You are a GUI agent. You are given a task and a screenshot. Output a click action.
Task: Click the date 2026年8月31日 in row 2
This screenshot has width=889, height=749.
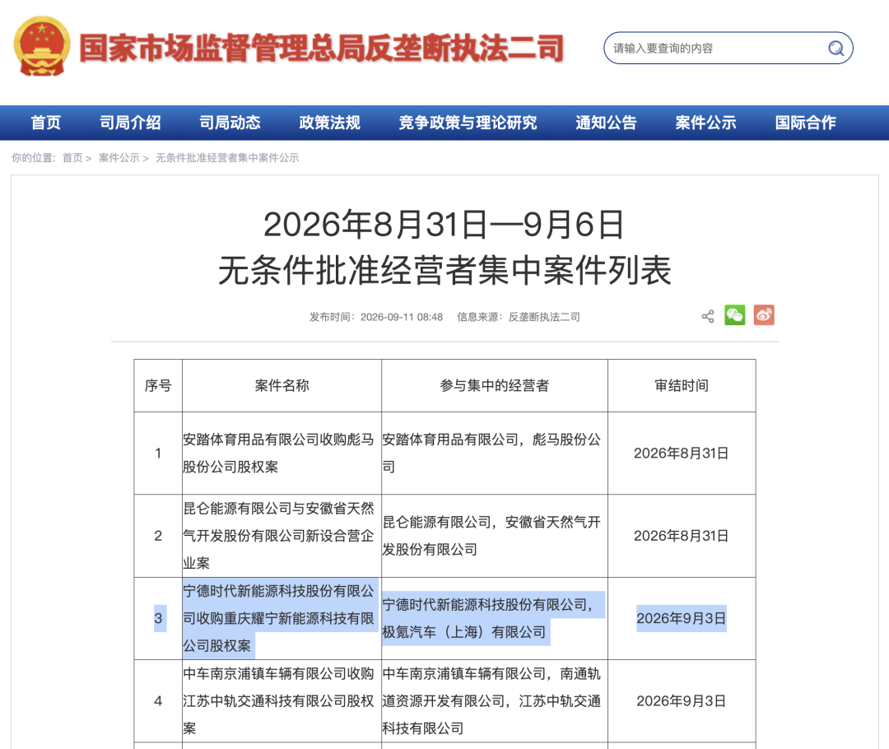[682, 536]
